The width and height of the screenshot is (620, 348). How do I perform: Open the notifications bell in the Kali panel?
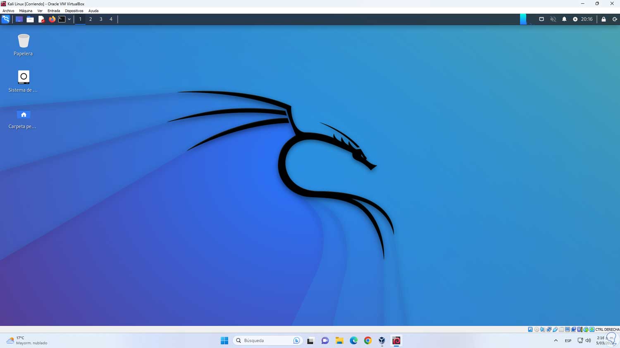coord(564,19)
